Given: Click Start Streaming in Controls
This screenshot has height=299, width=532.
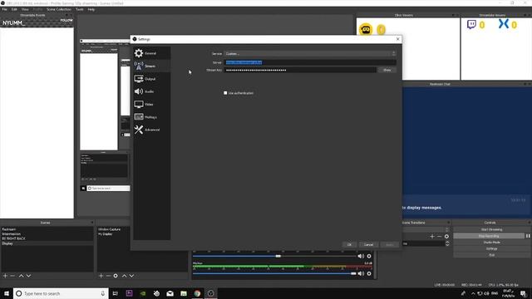Looking at the screenshot, I should 491,229.
